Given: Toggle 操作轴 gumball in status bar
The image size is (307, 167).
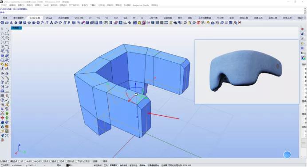Looking at the screenshot, I should [142, 165].
